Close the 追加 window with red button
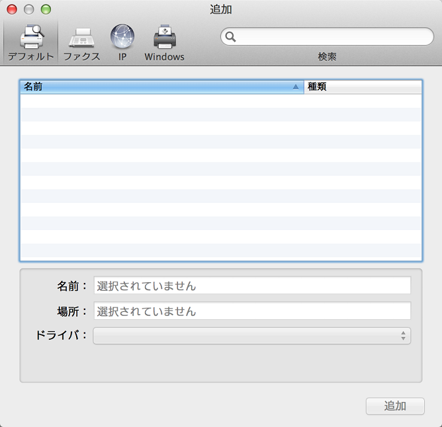Image resolution: width=442 pixels, height=427 pixels. 12,9
